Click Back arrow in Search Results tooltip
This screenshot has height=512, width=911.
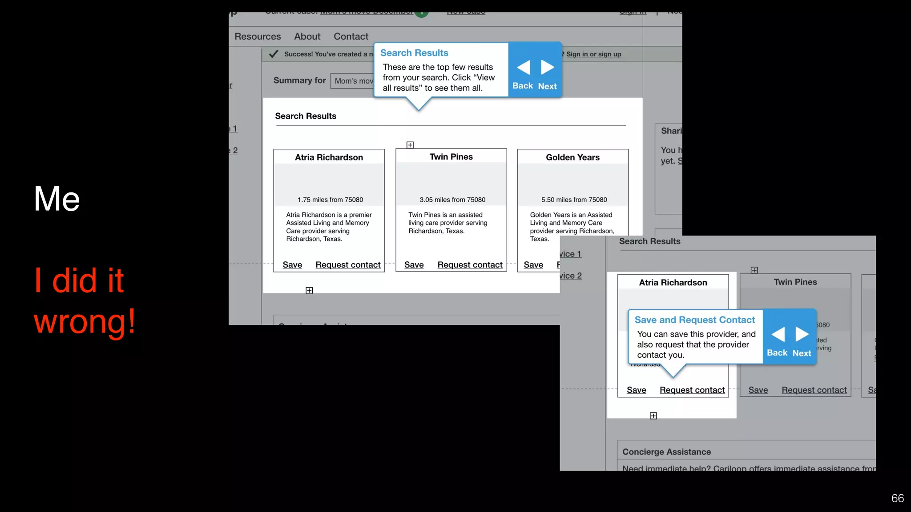(x=523, y=68)
